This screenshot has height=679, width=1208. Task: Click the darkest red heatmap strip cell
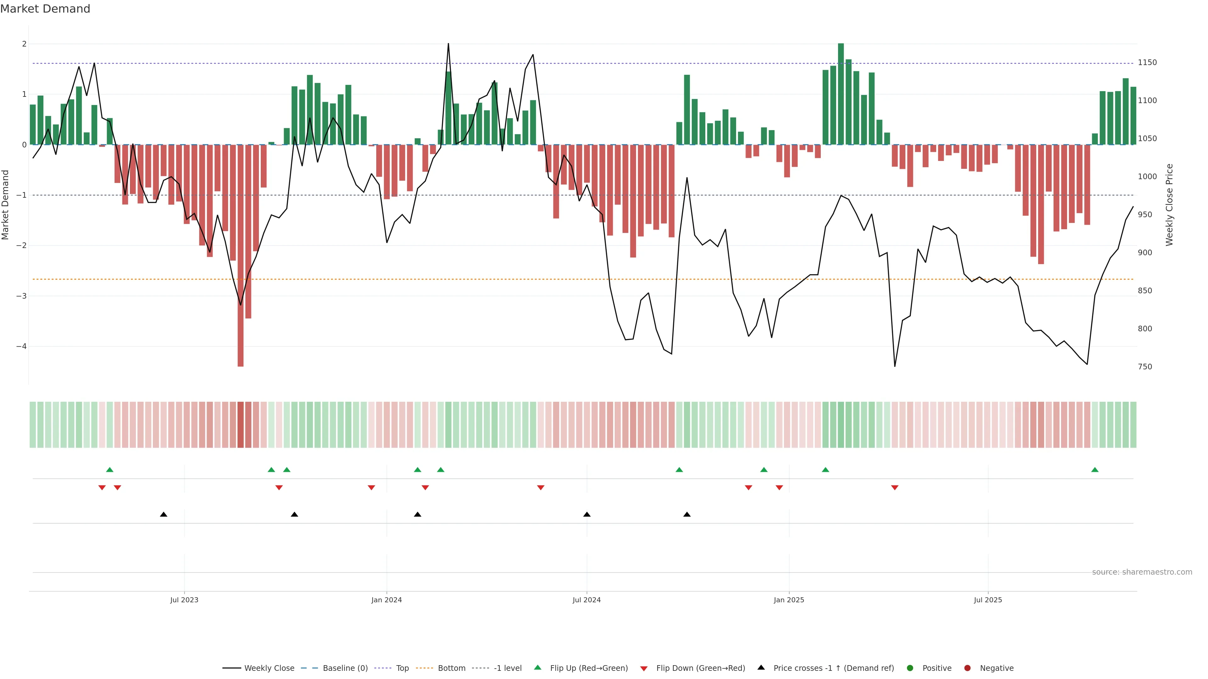pos(241,425)
